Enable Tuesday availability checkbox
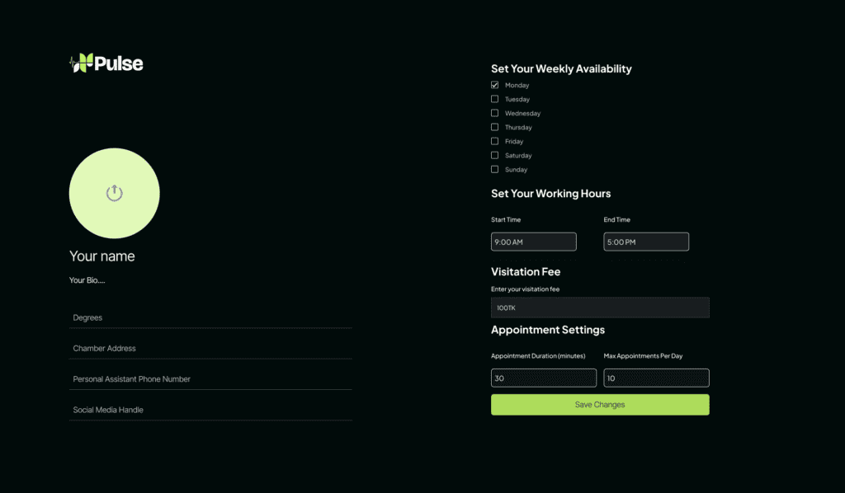The image size is (845, 493). 495,99
